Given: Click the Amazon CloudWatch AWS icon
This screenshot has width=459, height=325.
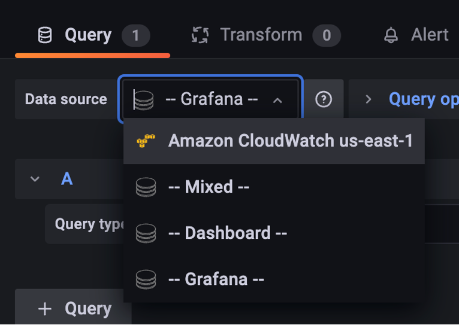Looking at the screenshot, I should pos(146,141).
